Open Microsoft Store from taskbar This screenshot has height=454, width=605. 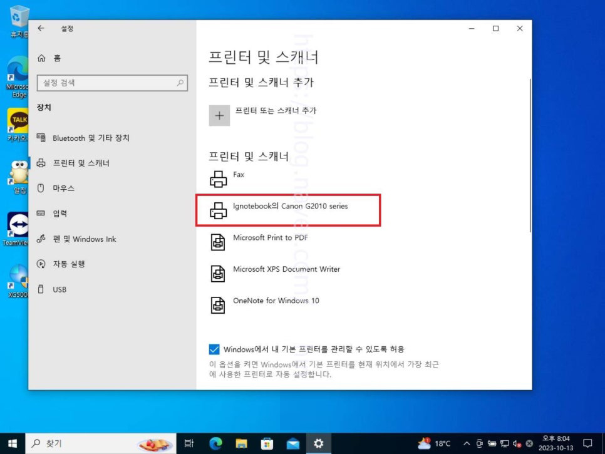click(267, 443)
